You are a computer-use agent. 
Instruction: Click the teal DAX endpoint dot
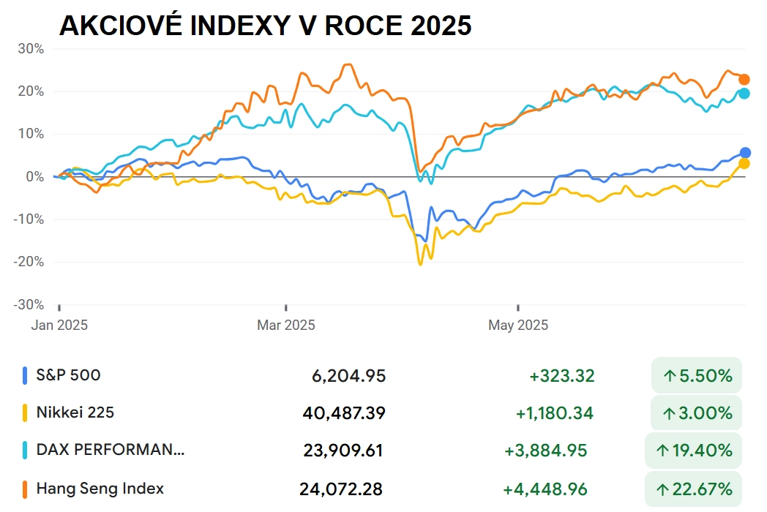744,94
